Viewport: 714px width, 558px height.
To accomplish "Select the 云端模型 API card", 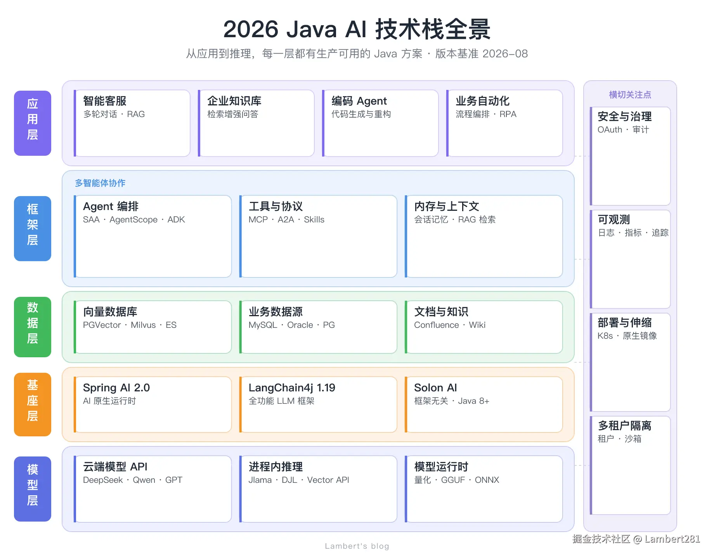I will [x=153, y=489].
